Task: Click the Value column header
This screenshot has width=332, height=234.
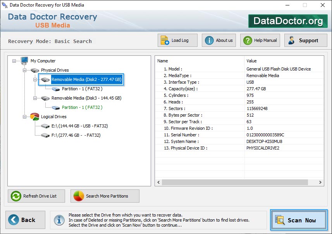Action: 284,61
